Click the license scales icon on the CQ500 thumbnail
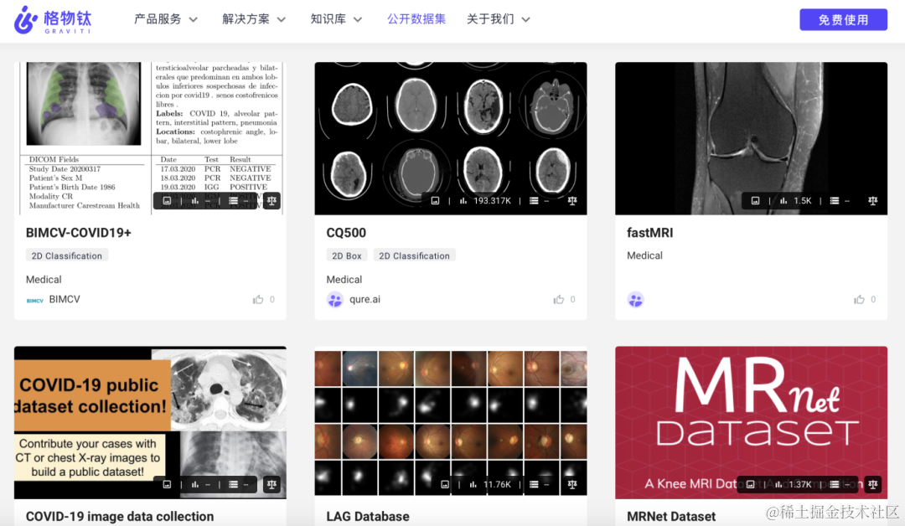The width and height of the screenshot is (905, 526). coord(572,201)
